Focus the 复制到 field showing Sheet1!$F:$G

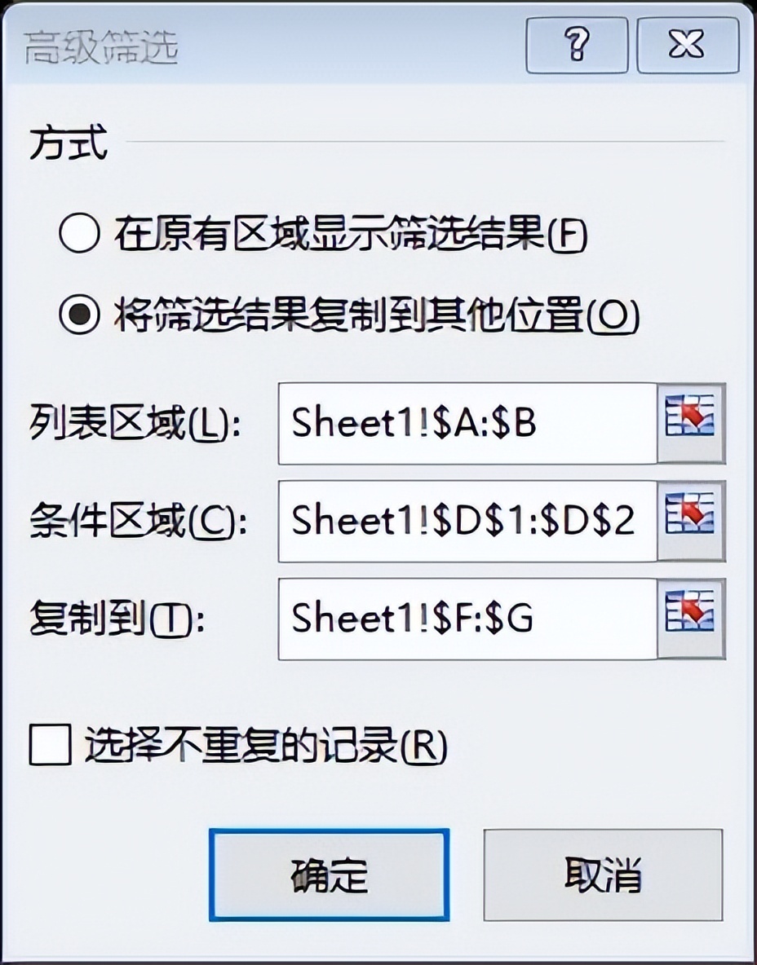(x=467, y=619)
